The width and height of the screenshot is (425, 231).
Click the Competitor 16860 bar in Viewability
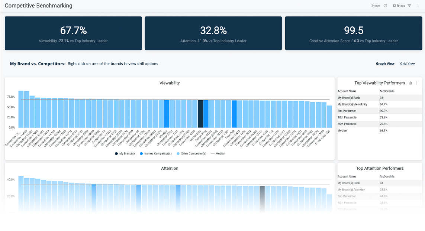(x=26, y=110)
